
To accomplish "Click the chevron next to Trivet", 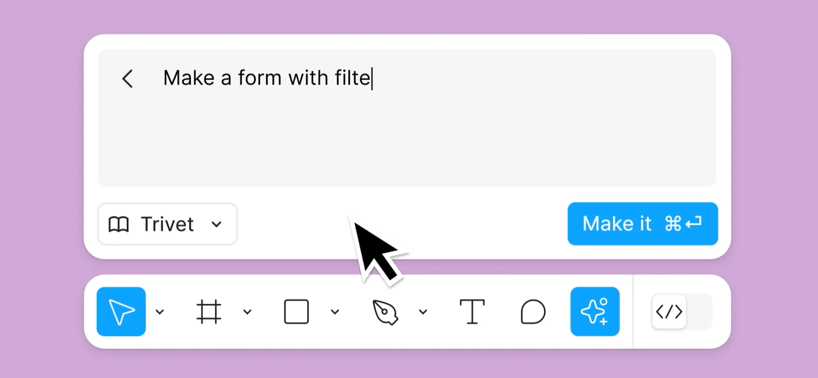I will click(216, 224).
